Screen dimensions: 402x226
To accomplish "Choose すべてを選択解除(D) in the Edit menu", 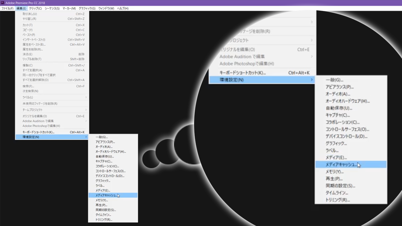I will click(52, 80).
